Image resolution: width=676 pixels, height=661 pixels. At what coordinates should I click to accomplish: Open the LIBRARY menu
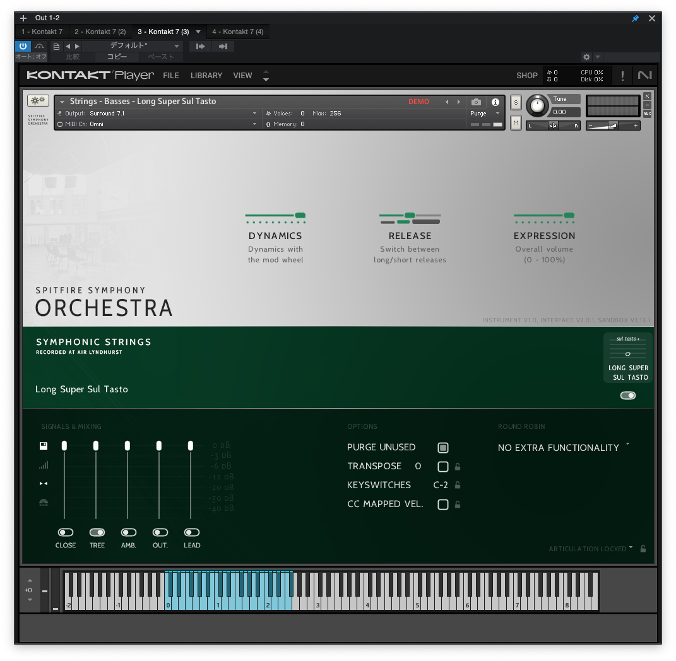(206, 76)
